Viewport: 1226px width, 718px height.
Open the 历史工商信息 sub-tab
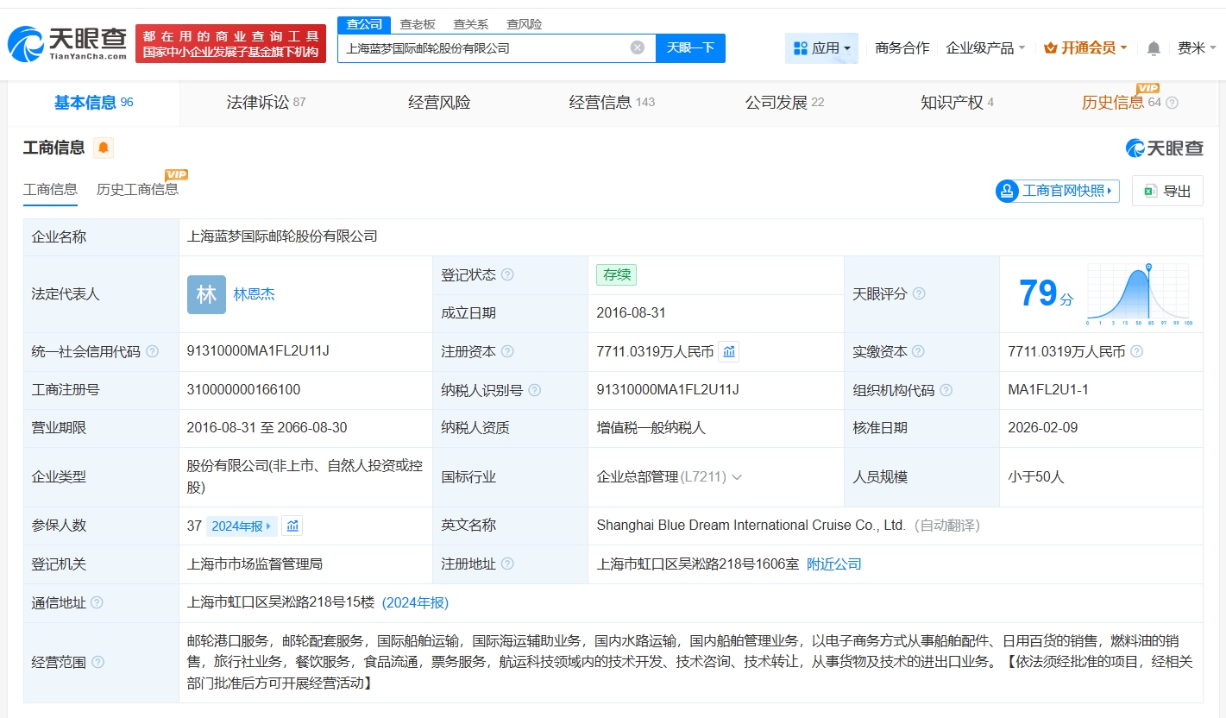click(x=138, y=189)
